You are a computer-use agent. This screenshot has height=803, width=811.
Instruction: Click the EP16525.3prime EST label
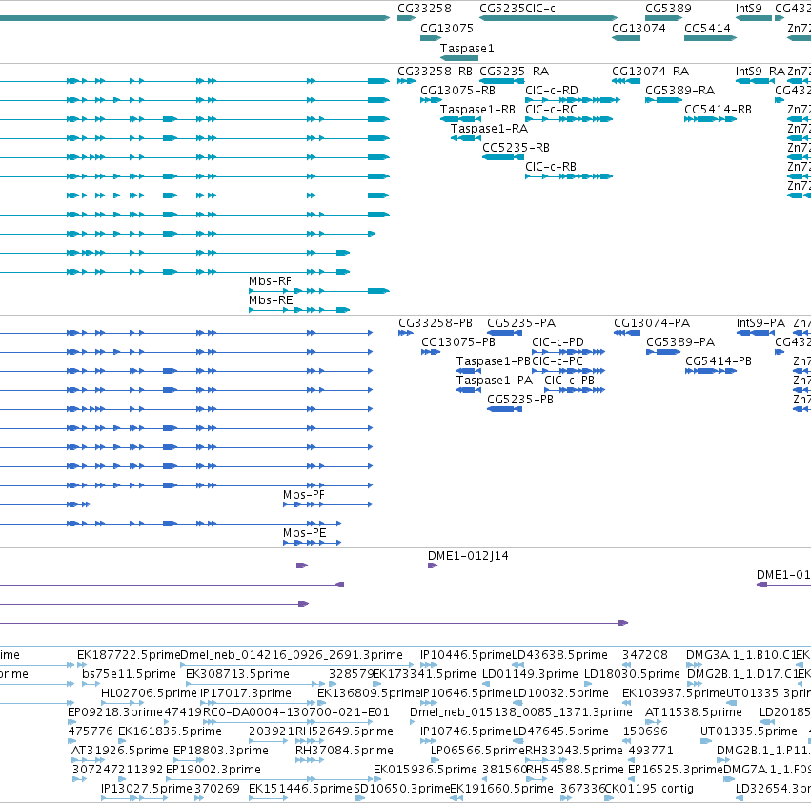675,770
